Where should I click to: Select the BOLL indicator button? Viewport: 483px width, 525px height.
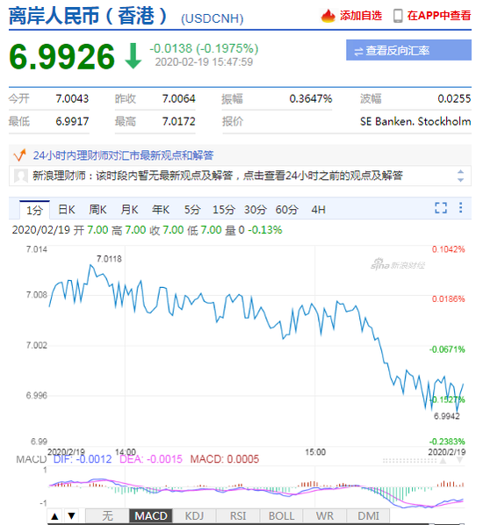pos(281,516)
